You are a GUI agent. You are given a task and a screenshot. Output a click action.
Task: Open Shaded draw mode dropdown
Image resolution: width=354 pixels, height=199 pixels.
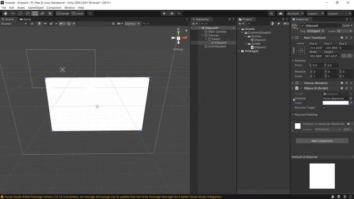(13, 24)
